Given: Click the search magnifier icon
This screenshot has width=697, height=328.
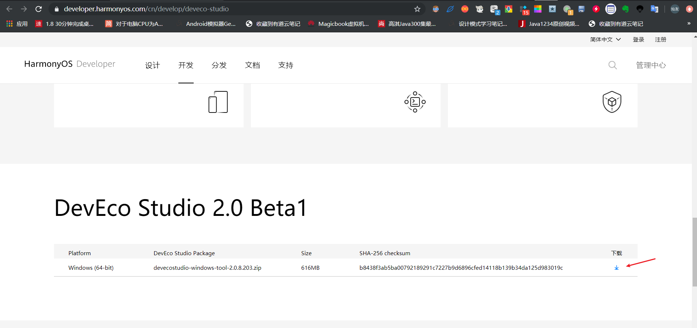Looking at the screenshot, I should click(612, 65).
